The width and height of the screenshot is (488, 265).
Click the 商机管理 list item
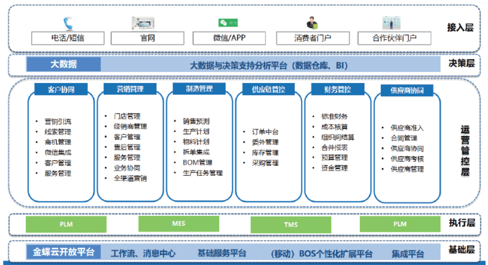point(58,142)
